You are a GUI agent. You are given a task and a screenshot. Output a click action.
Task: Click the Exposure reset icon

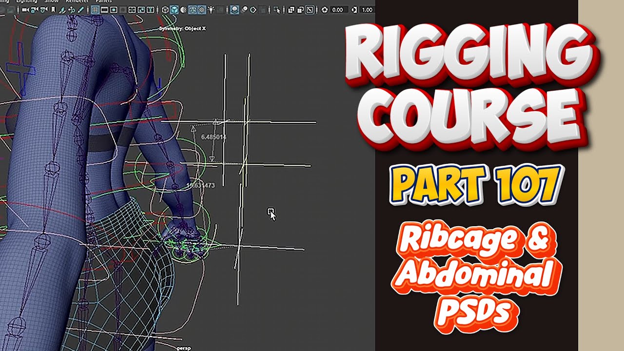pos(325,10)
